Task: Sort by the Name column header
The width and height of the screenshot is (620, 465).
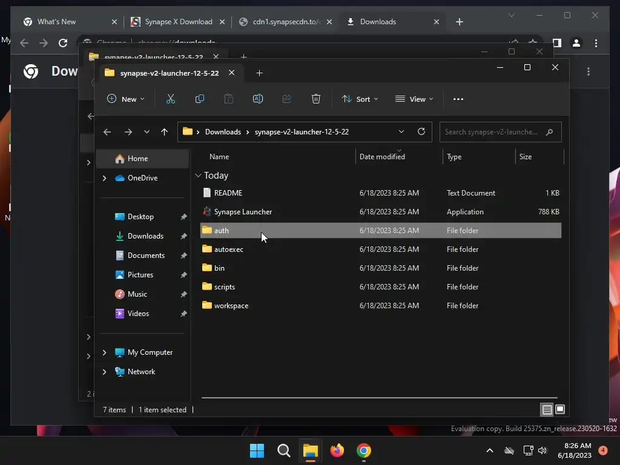Action: click(219, 157)
